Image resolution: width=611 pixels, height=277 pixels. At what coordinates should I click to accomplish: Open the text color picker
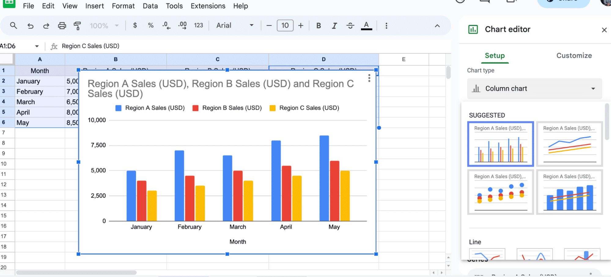point(366,26)
